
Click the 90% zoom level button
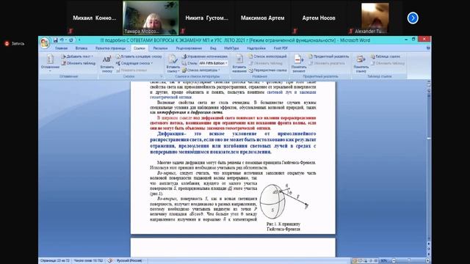pos(384,261)
